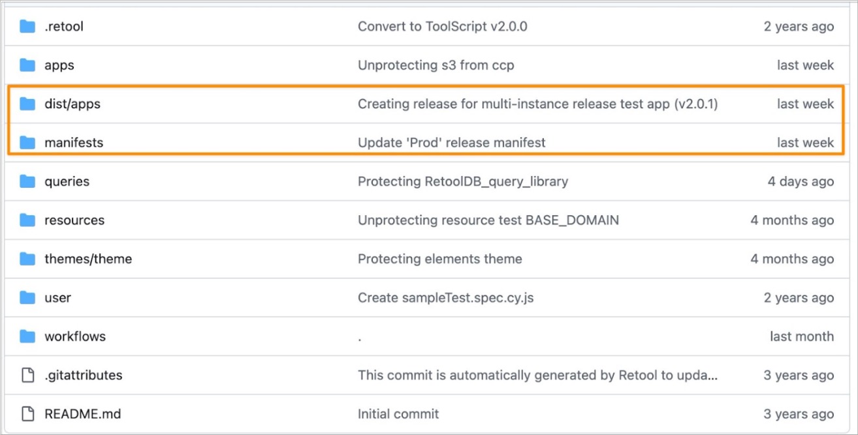View 'Update Prod release manifest' commit
The width and height of the screenshot is (858, 435).
pyautogui.click(x=451, y=142)
